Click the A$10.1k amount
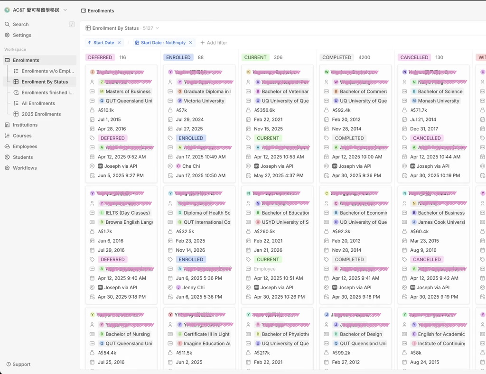Viewport: 486px width, 374px height. [106, 110]
